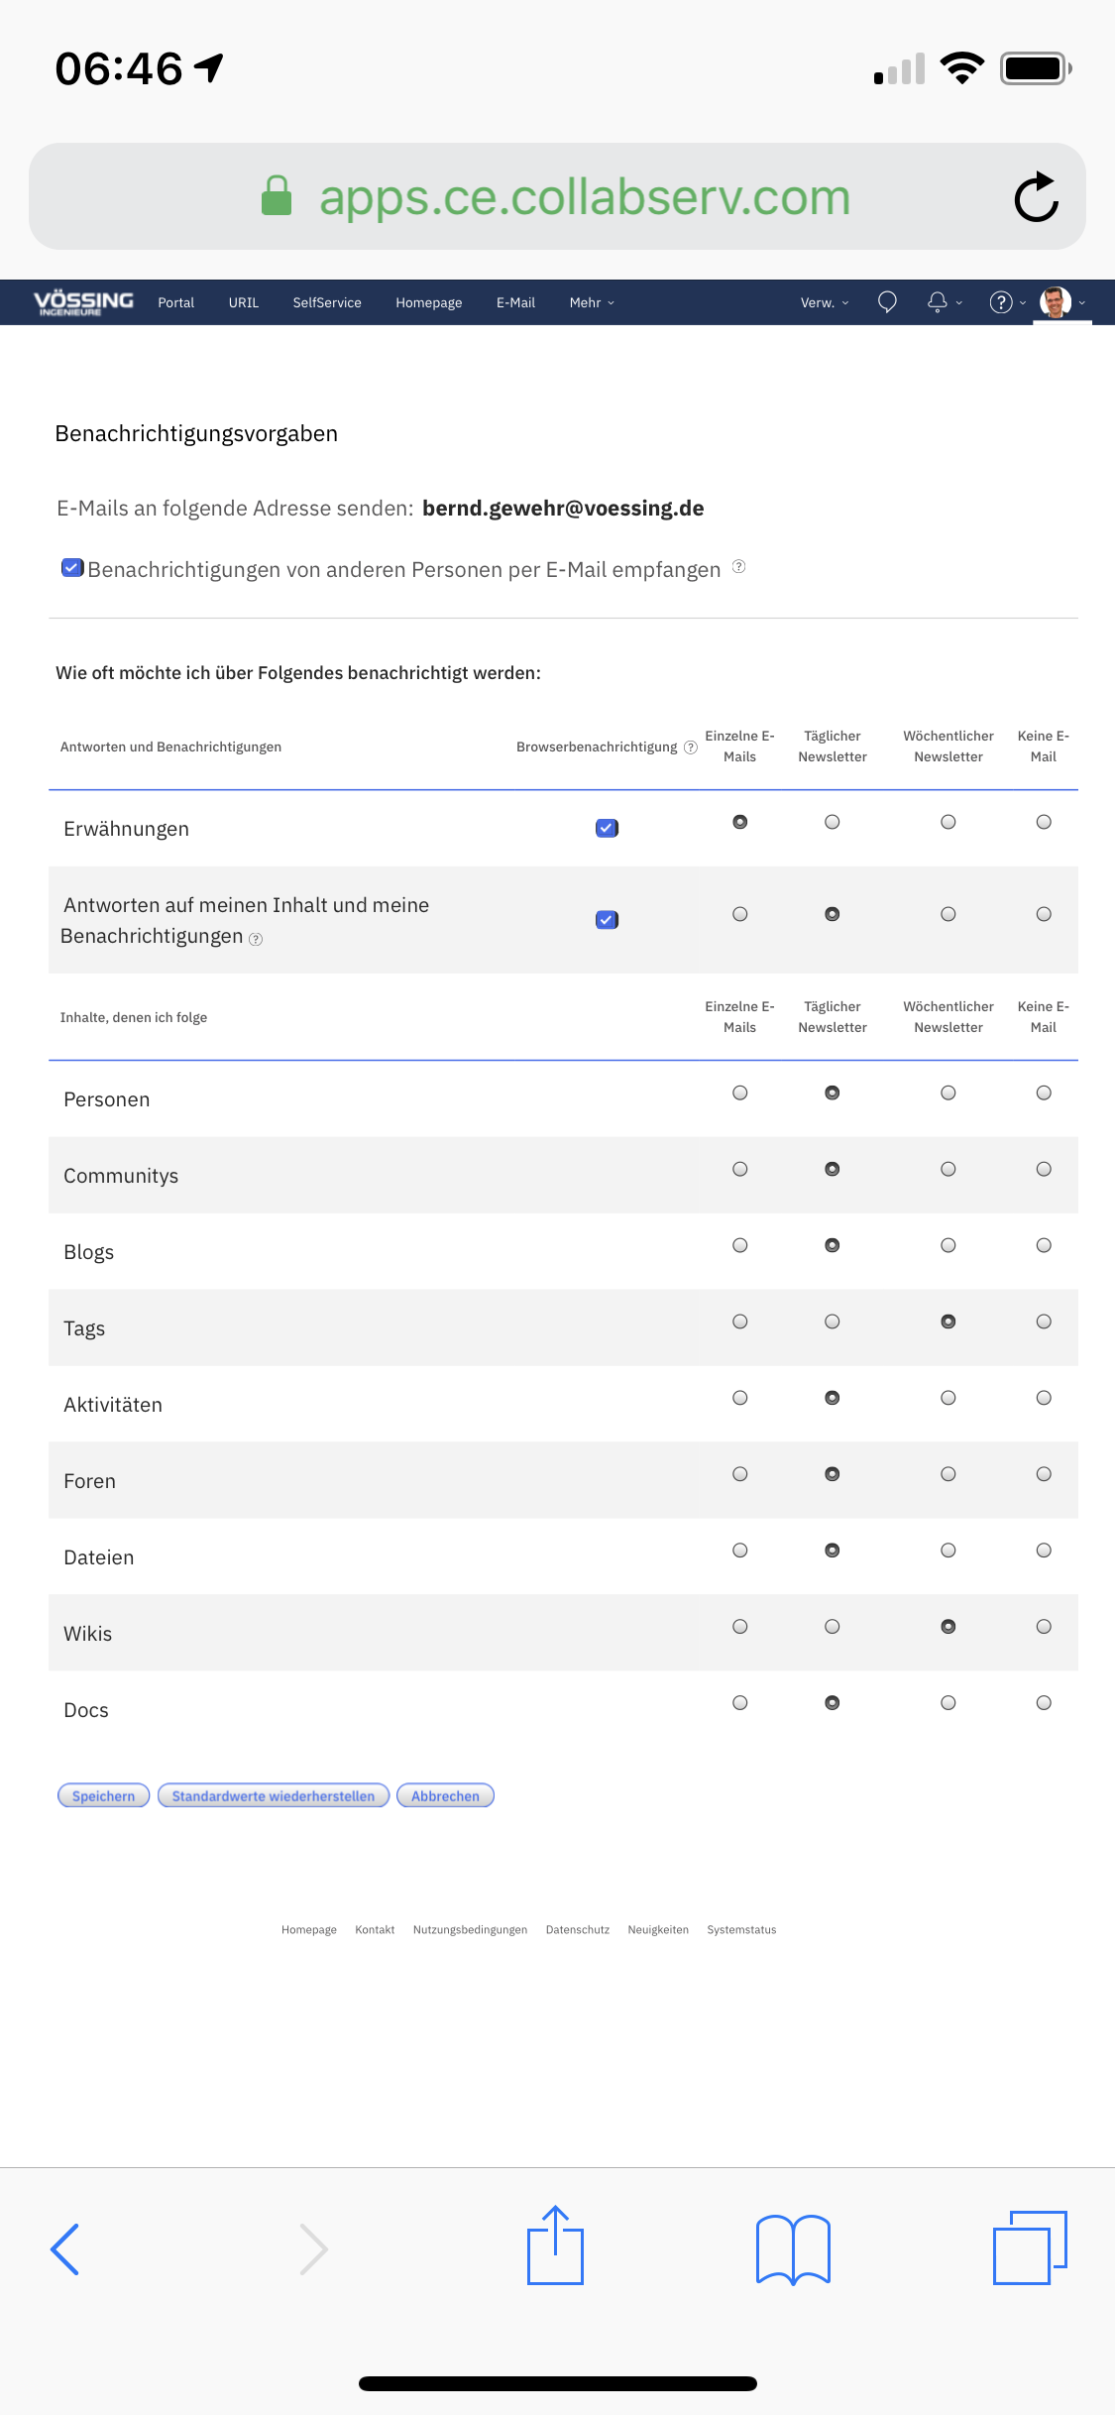Image resolution: width=1115 pixels, height=2415 pixels.
Task: Click Standardwerte wiederherstellen button
Action: [x=274, y=1795]
